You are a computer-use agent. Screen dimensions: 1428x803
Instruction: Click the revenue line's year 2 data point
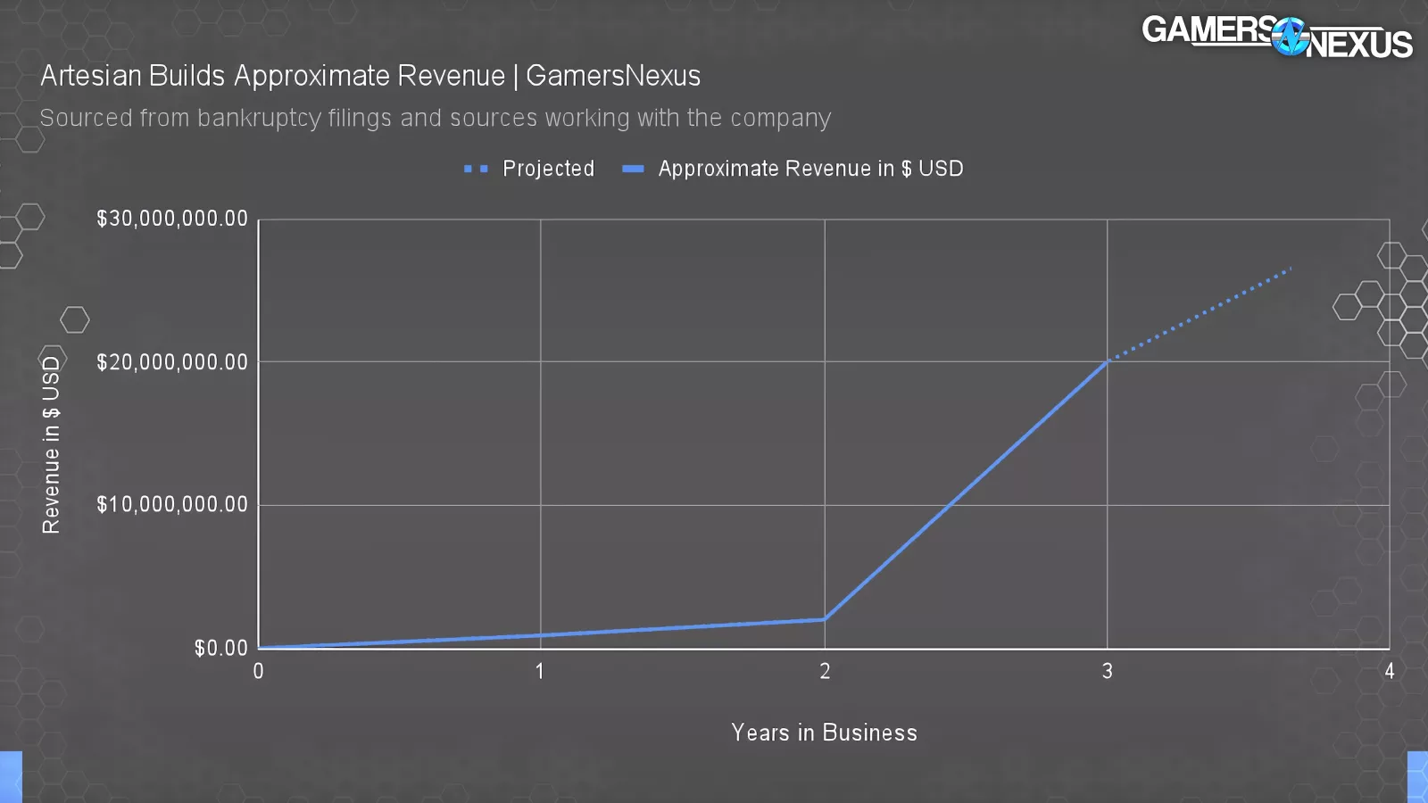[x=825, y=618]
